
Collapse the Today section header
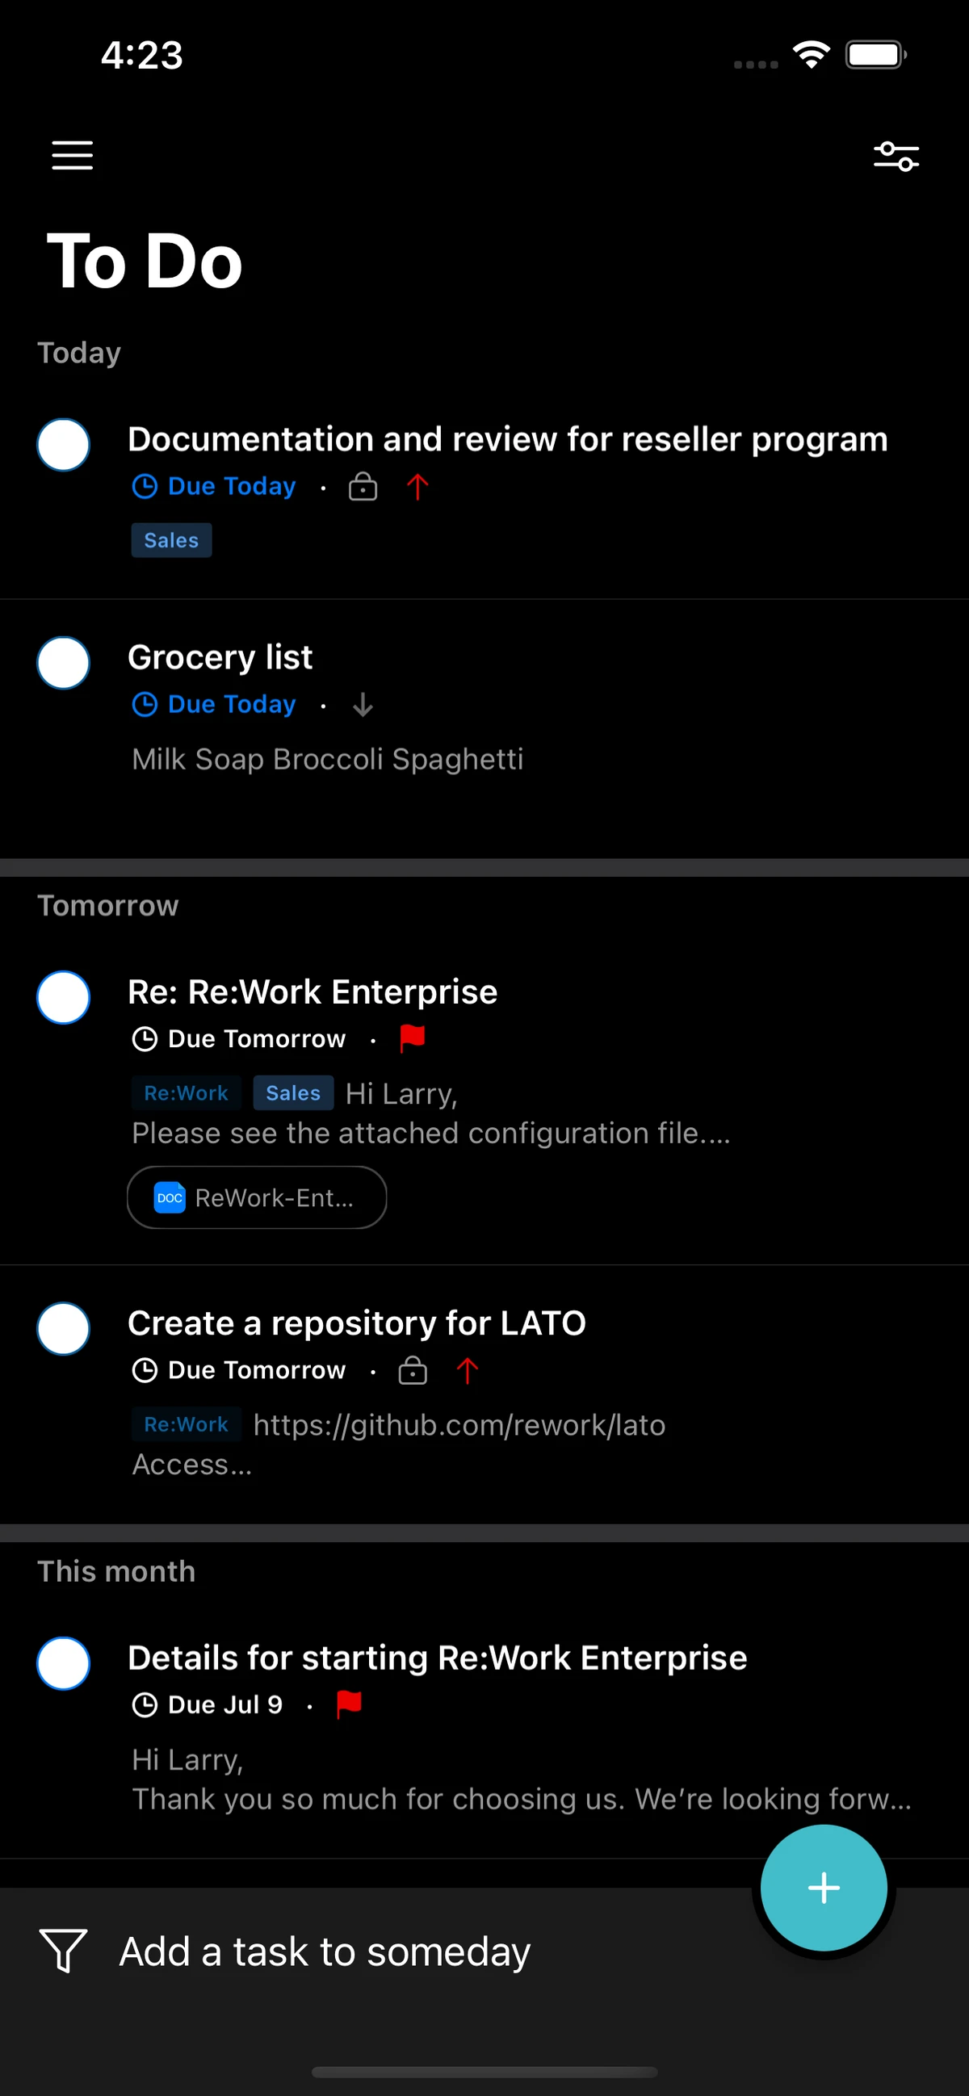click(79, 352)
